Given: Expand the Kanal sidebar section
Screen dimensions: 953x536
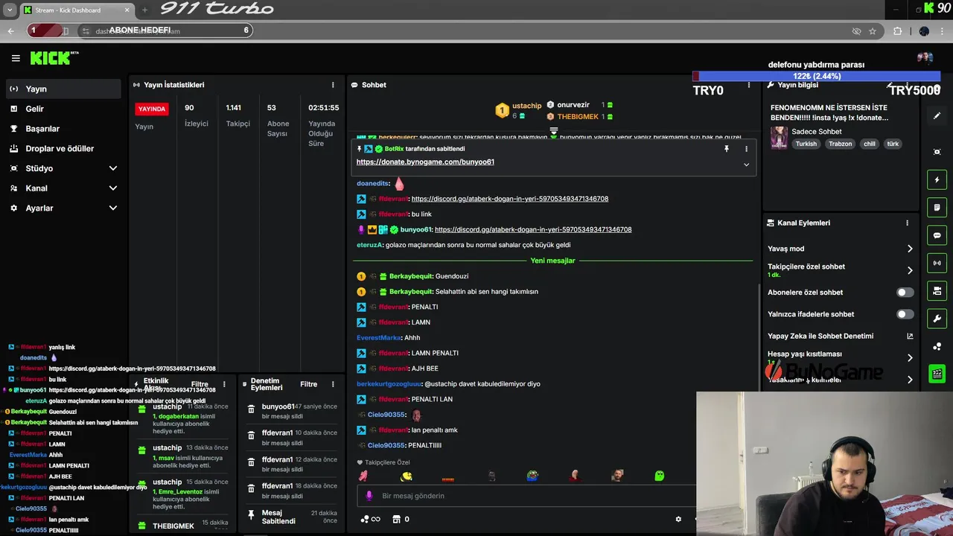Looking at the screenshot, I should click(113, 188).
